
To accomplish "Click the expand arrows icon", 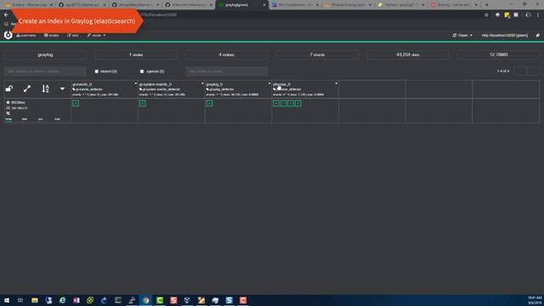I will coord(27,88).
